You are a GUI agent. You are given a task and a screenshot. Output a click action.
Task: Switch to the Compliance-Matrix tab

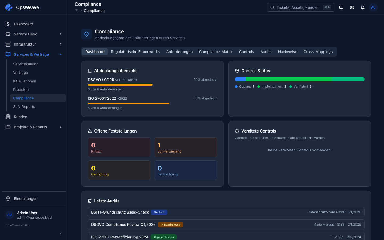coord(216,51)
